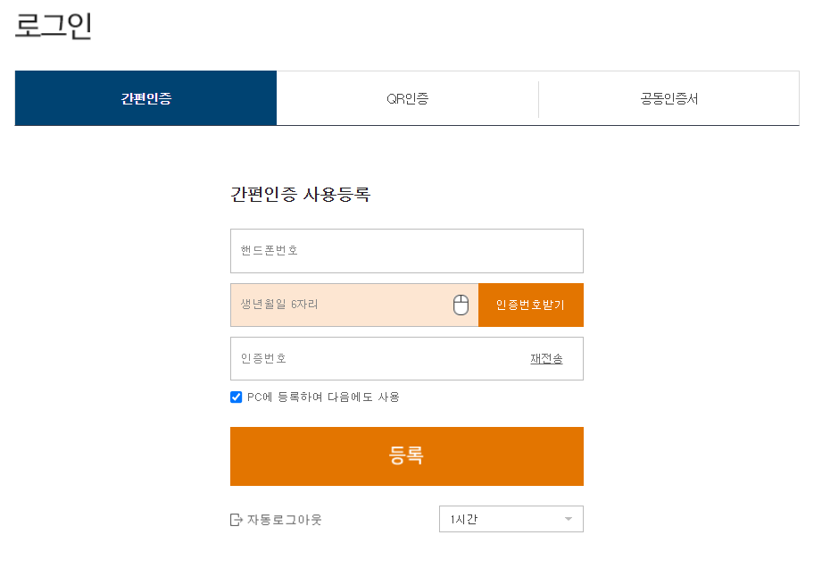This screenshot has width=822, height=577.
Task: Open the 1시간 auto-logout dropdown
Action: tap(511, 519)
